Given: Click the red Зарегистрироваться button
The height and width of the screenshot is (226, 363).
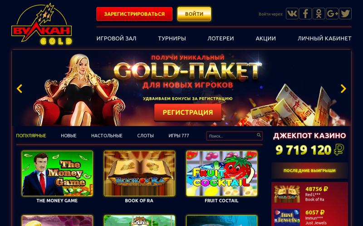Looking at the screenshot, I should click(134, 14).
